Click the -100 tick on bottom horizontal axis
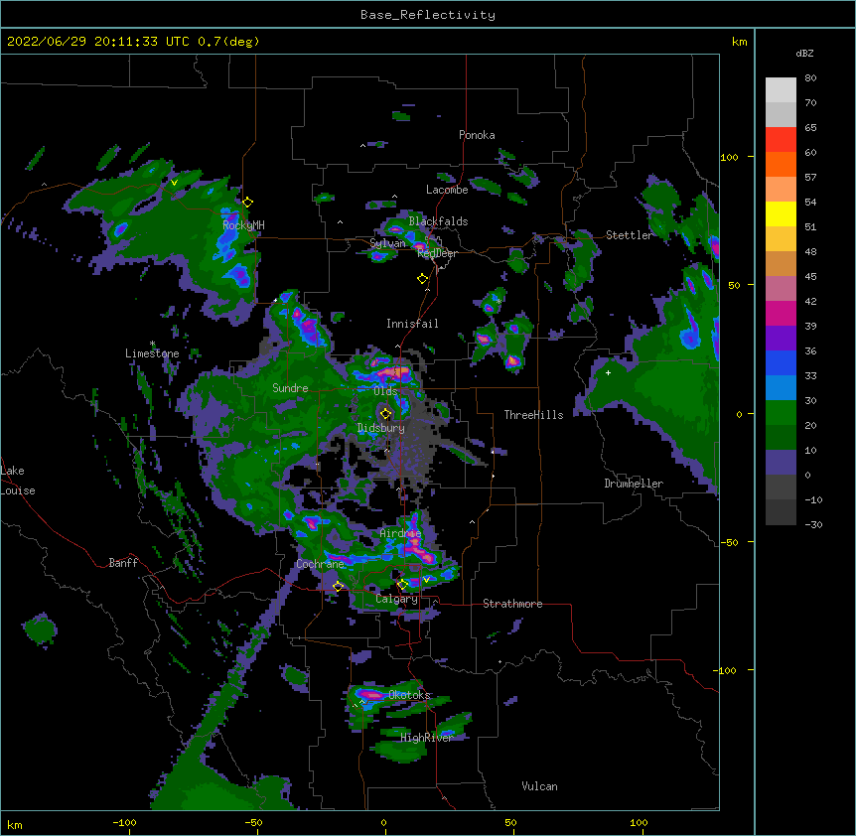Screen dimensions: 856x836 pyautogui.click(x=124, y=822)
